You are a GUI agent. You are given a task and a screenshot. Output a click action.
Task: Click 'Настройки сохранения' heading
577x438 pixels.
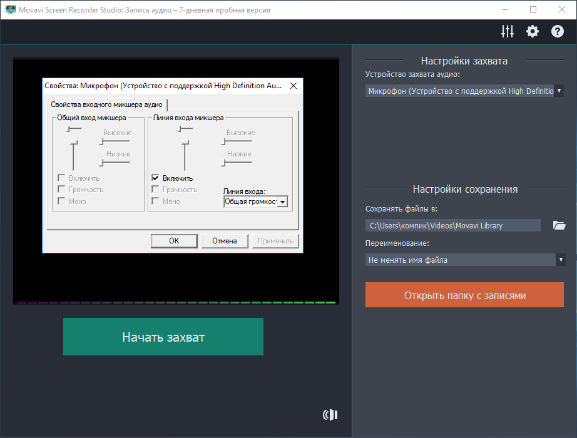pyautogui.click(x=465, y=189)
